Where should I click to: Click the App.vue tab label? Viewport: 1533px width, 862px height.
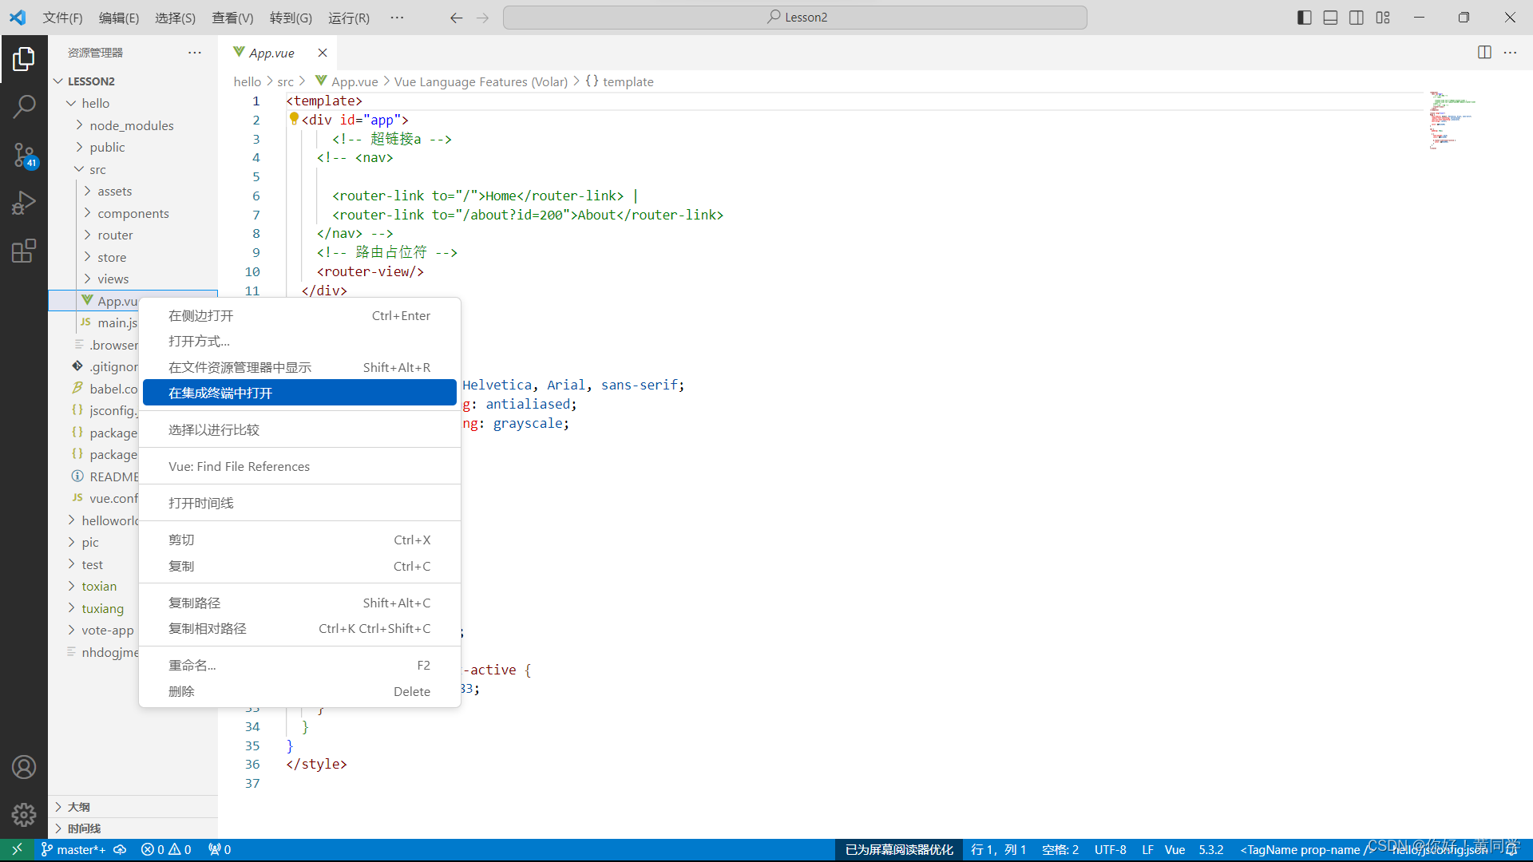268,52
